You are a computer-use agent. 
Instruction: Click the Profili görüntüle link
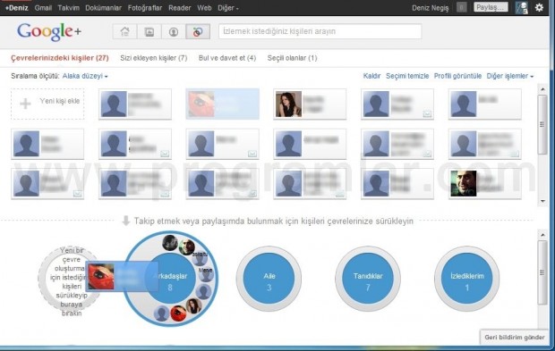pyautogui.click(x=457, y=76)
